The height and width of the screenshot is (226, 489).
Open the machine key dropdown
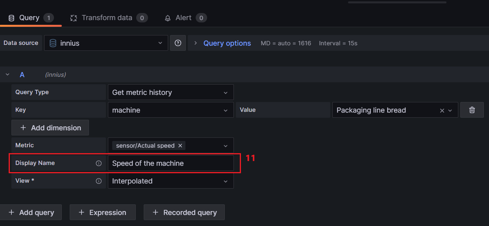click(170, 110)
